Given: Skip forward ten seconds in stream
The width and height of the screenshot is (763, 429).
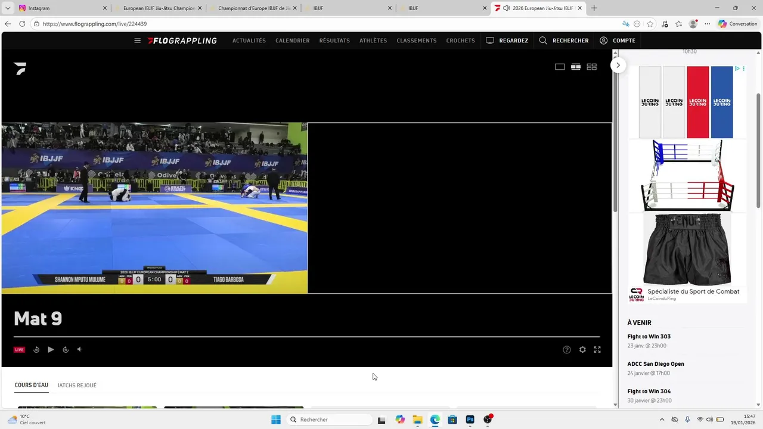Looking at the screenshot, I should coord(66,350).
